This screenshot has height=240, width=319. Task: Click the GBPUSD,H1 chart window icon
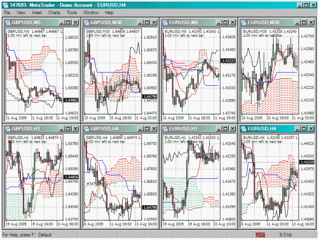click(8, 129)
